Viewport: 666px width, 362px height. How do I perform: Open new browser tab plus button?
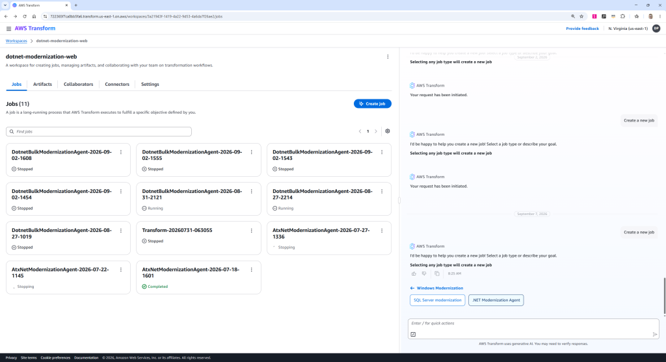[x=76, y=5]
